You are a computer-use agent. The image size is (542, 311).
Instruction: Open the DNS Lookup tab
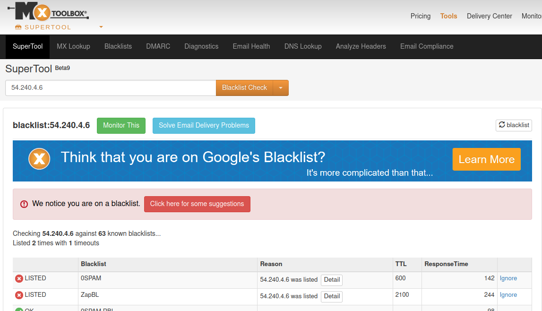[x=303, y=46]
